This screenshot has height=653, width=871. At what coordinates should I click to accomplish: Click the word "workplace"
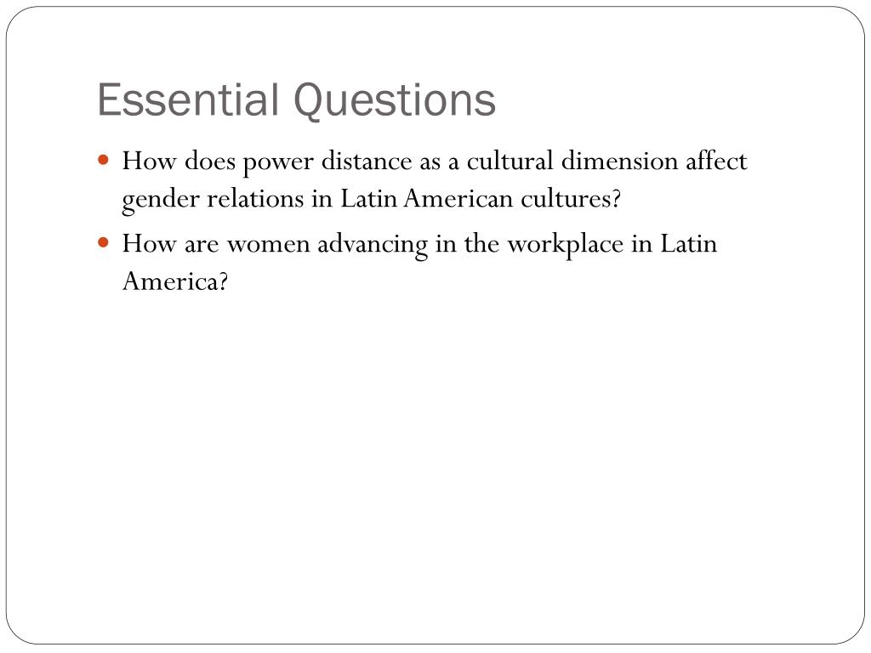tap(565, 245)
